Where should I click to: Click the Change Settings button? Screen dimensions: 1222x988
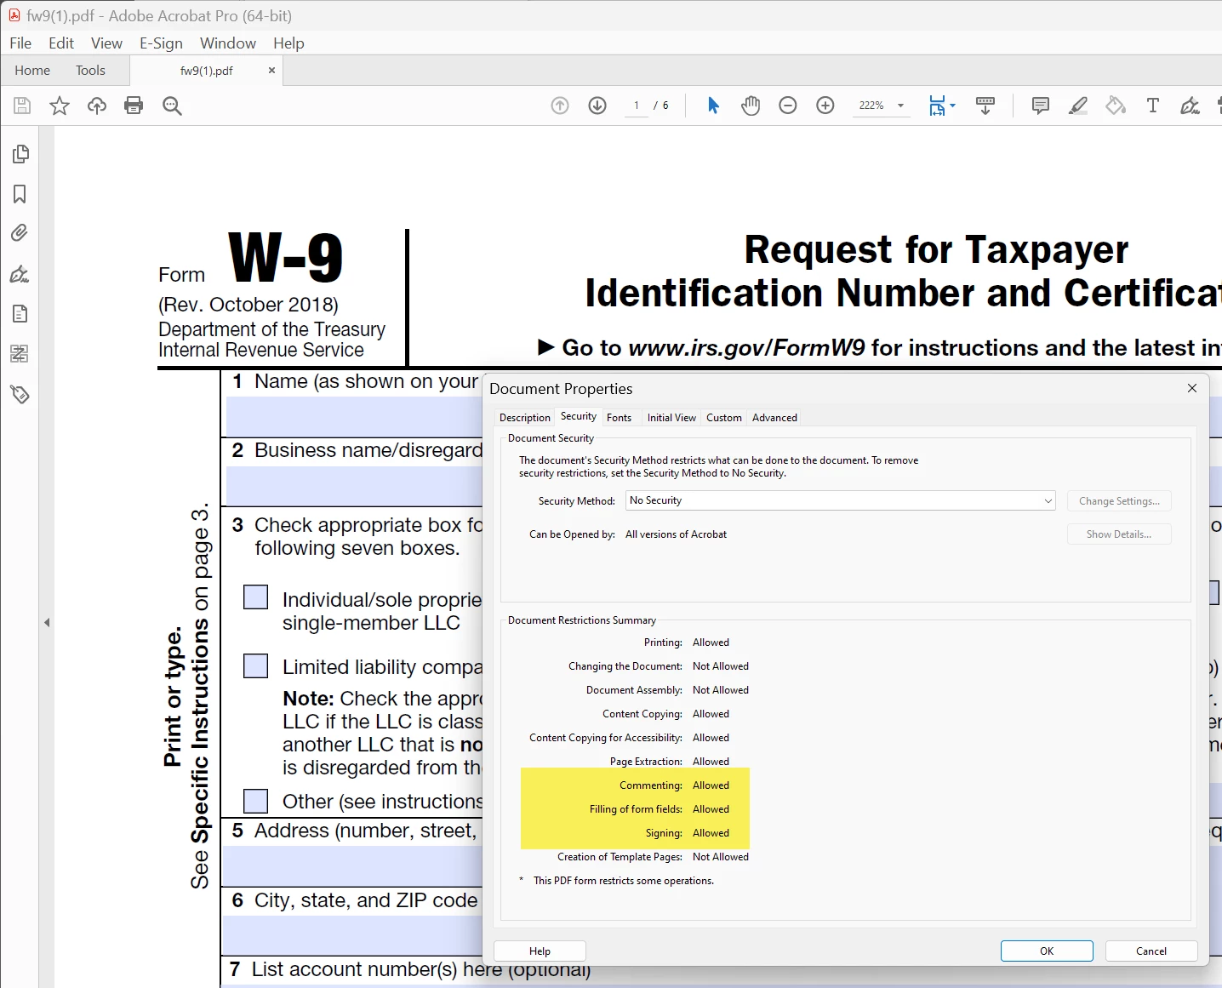point(1119,501)
